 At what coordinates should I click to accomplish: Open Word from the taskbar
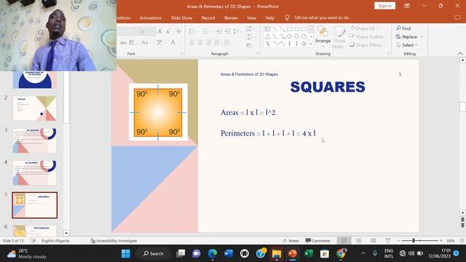[x=228, y=253]
